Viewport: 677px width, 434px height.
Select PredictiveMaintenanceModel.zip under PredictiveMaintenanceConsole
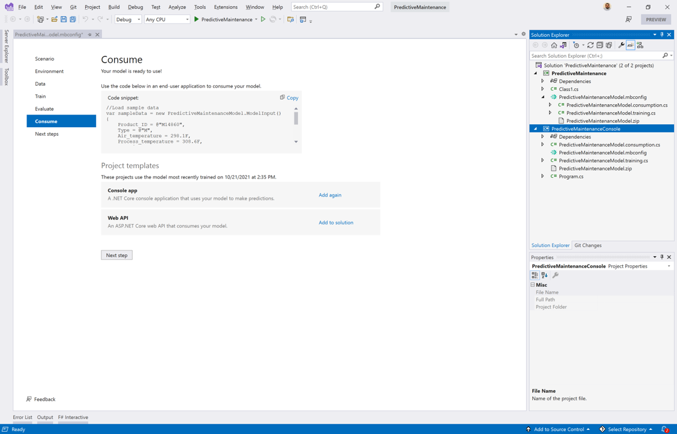tap(596, 169)
